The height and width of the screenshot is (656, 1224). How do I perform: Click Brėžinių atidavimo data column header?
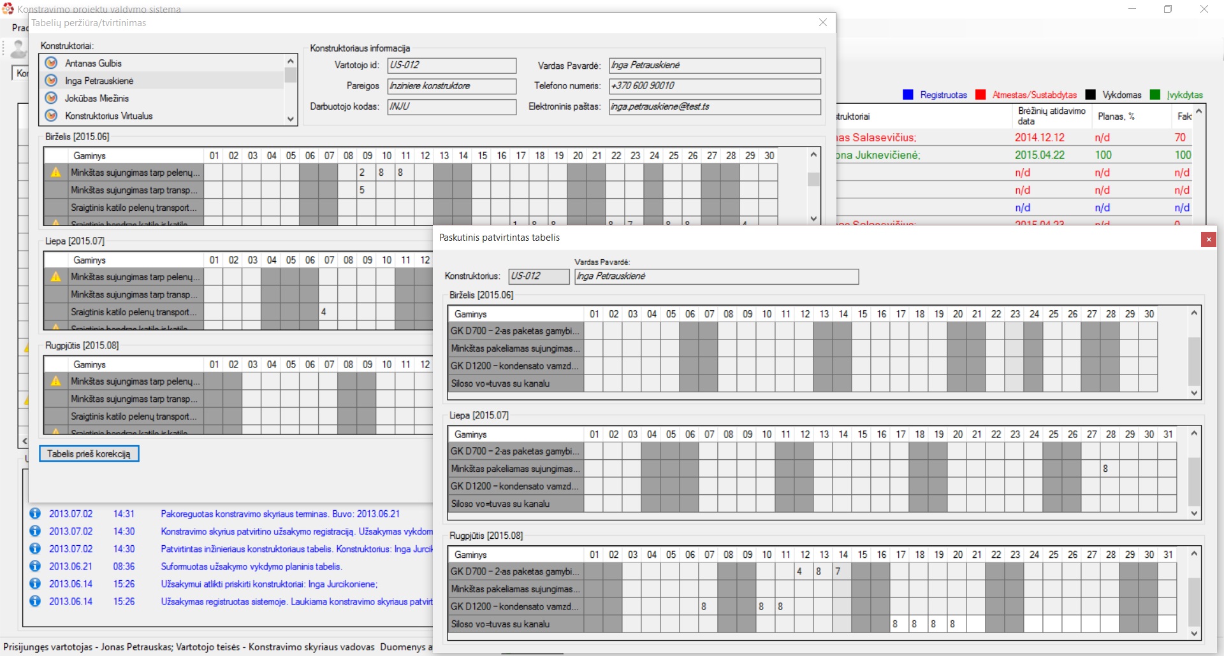1051,116
